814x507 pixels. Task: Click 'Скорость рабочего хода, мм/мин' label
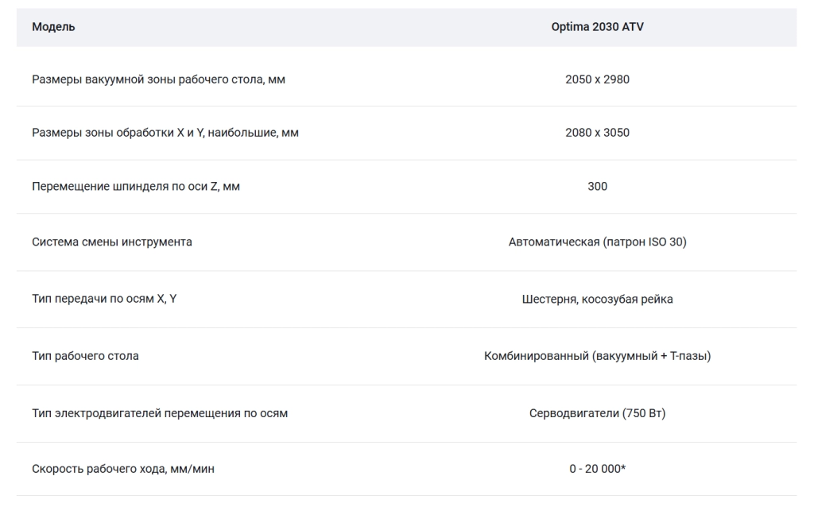[x=123, y=469]
